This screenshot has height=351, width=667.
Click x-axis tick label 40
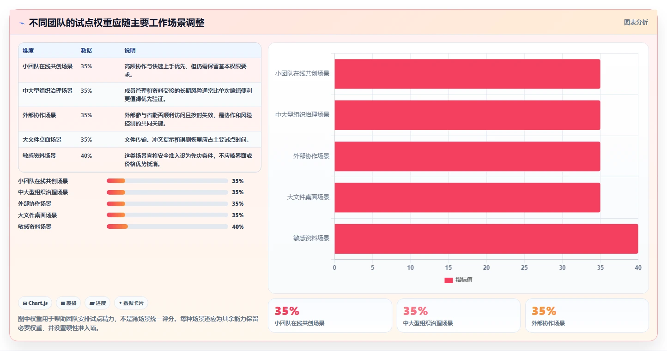click(638, 268)
